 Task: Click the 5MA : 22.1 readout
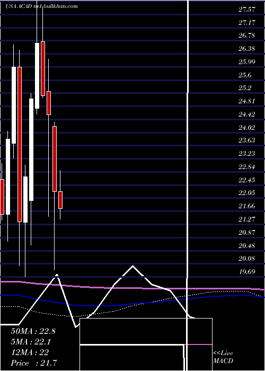(31, 342)
